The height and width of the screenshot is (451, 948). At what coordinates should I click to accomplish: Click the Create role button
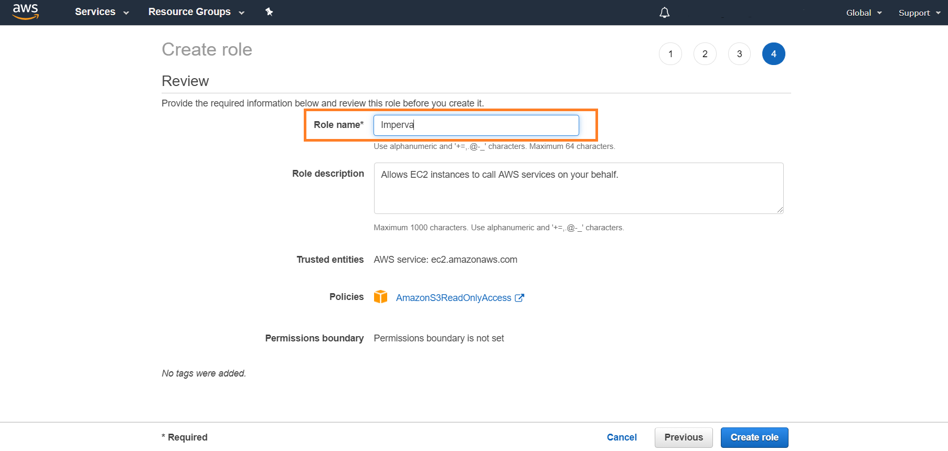[x=754, y=437]
